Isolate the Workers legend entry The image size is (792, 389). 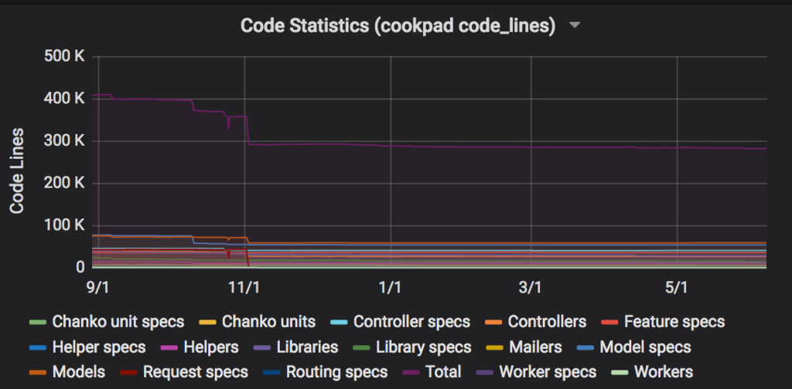pyautogui.click(x=663, y=372)
